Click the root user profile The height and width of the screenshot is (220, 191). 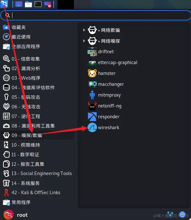(15, 215)
